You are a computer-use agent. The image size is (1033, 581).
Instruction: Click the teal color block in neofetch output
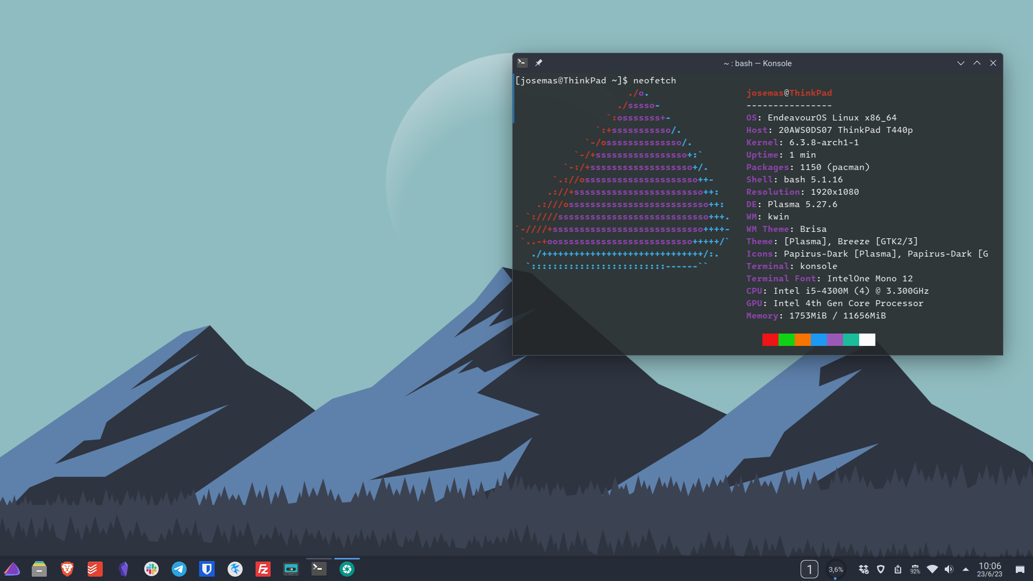851,339
